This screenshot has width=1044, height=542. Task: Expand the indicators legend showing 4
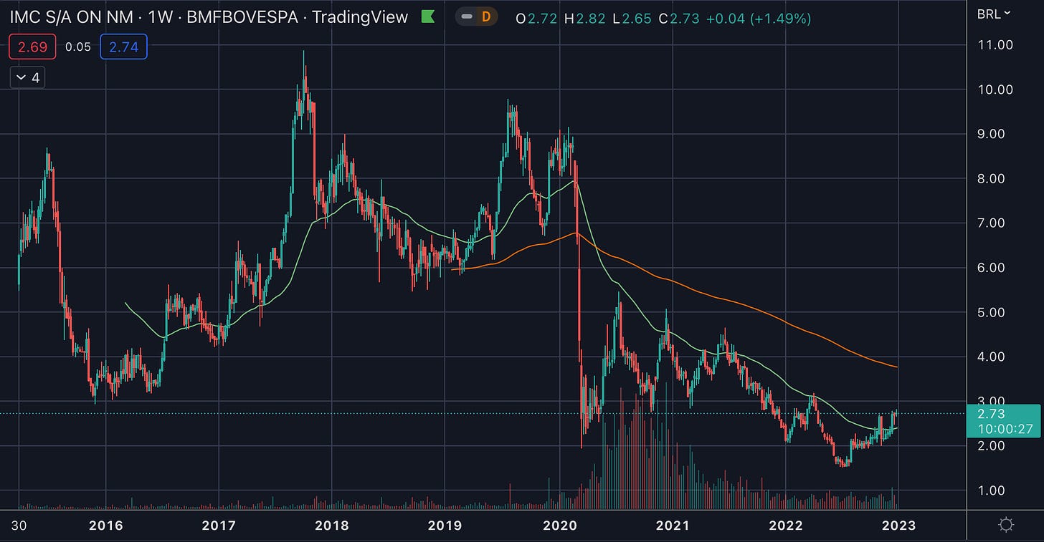click(x=27, y=77)
